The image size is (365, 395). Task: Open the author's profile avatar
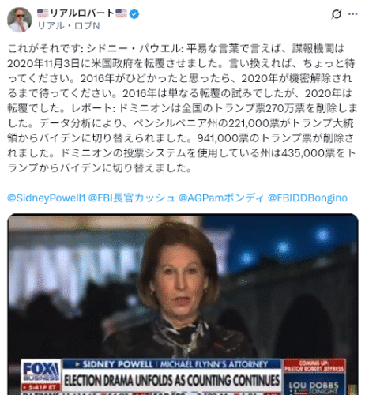20,20
